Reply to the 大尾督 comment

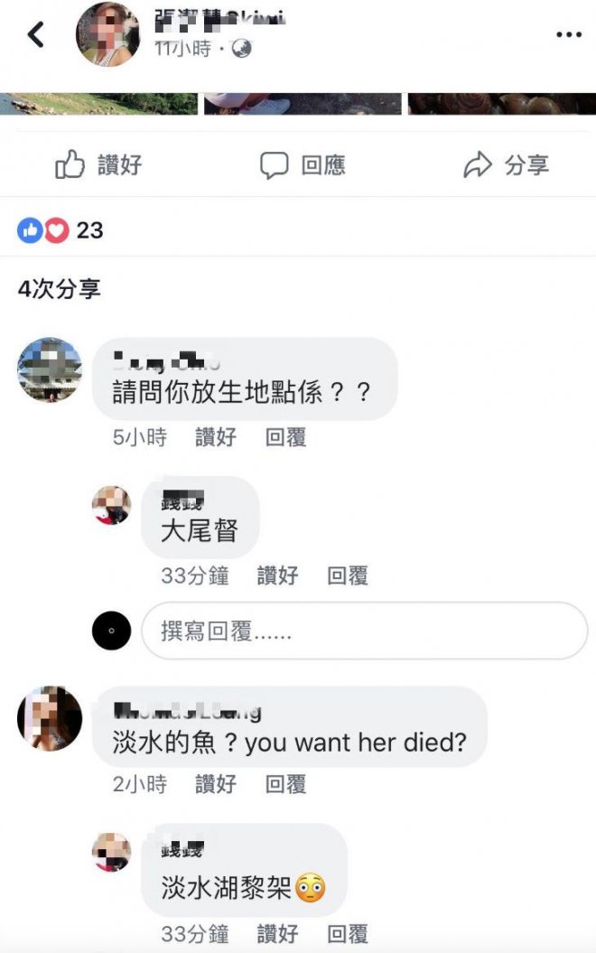[348, 575]
